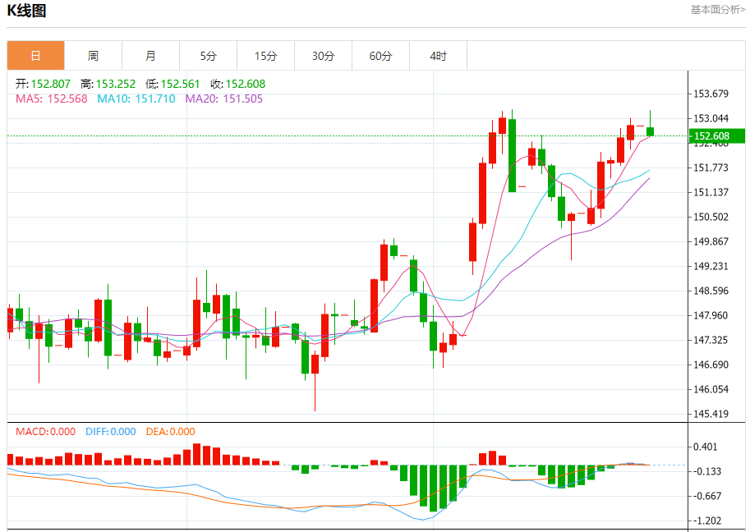Click the 153.044 price axis label
The width and height of the screenshot is (750, 532).
(711, 118)
